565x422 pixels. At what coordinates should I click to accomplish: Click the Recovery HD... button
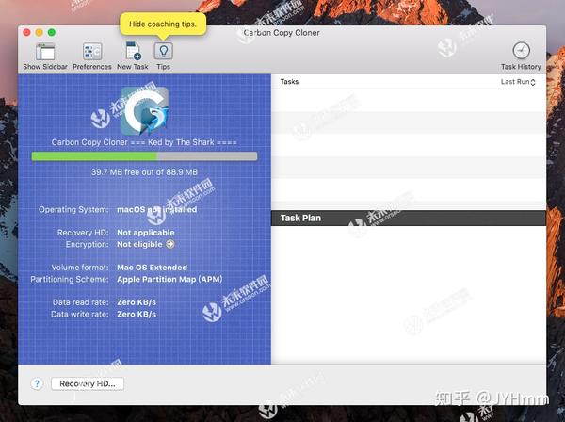[88, 383]
